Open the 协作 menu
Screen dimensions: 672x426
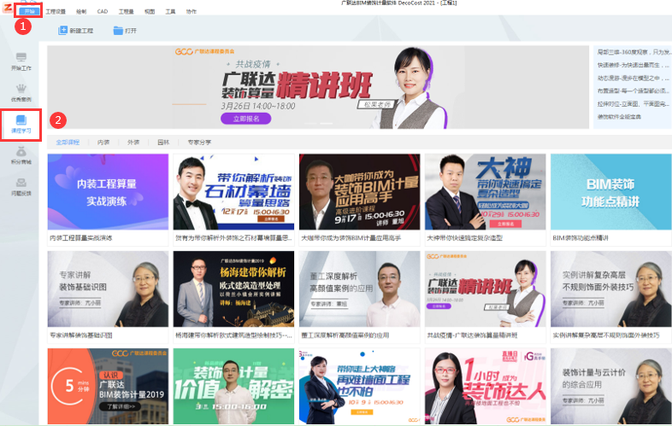(x=192, y=12)
